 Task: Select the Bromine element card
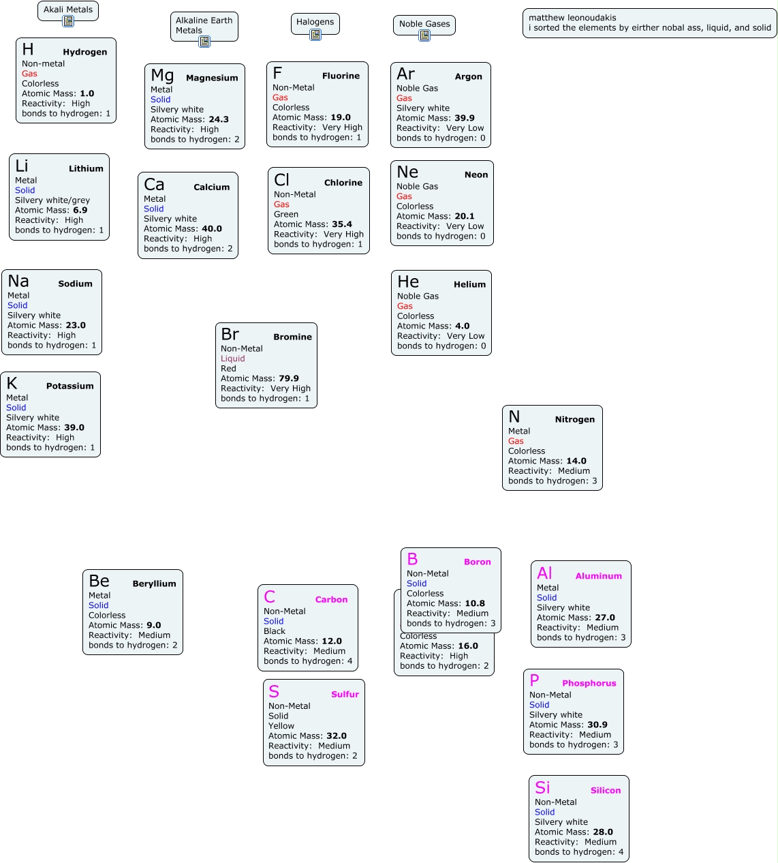pyautogui.click(x=266, y=365)
